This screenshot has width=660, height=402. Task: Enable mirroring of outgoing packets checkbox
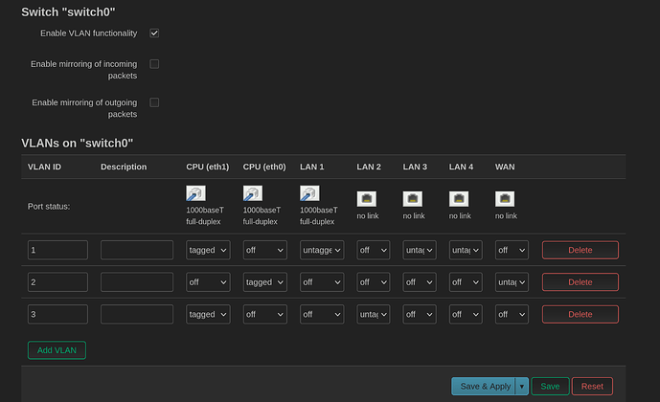(154, 102)
